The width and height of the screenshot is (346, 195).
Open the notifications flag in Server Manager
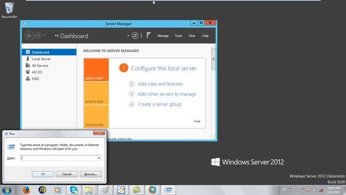tap(149, 35)
